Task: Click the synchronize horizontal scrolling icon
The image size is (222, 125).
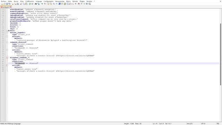Action: (51, 4)
